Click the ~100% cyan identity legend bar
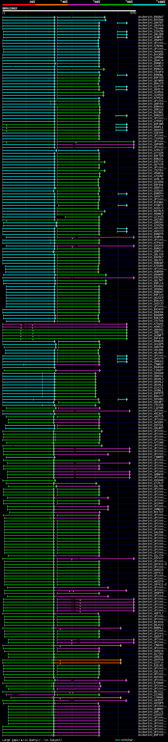This screenshot has width=168, height=742. pyautogui.click(x=149, y=5)
